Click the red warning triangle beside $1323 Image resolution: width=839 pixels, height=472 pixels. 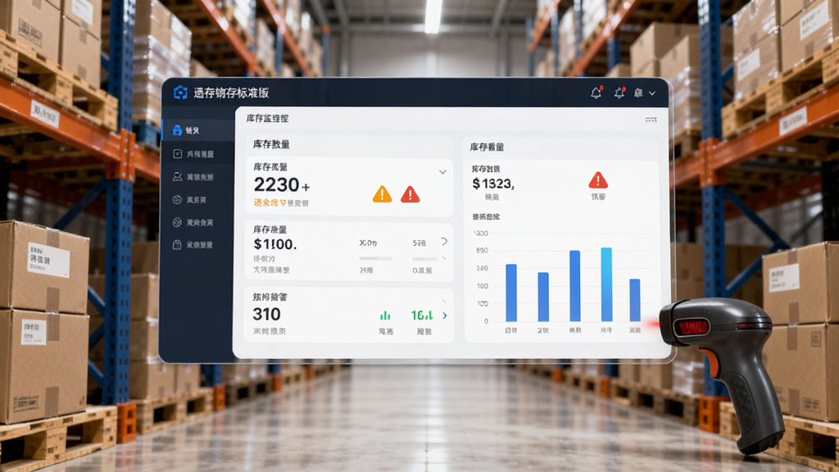(598, 180)
